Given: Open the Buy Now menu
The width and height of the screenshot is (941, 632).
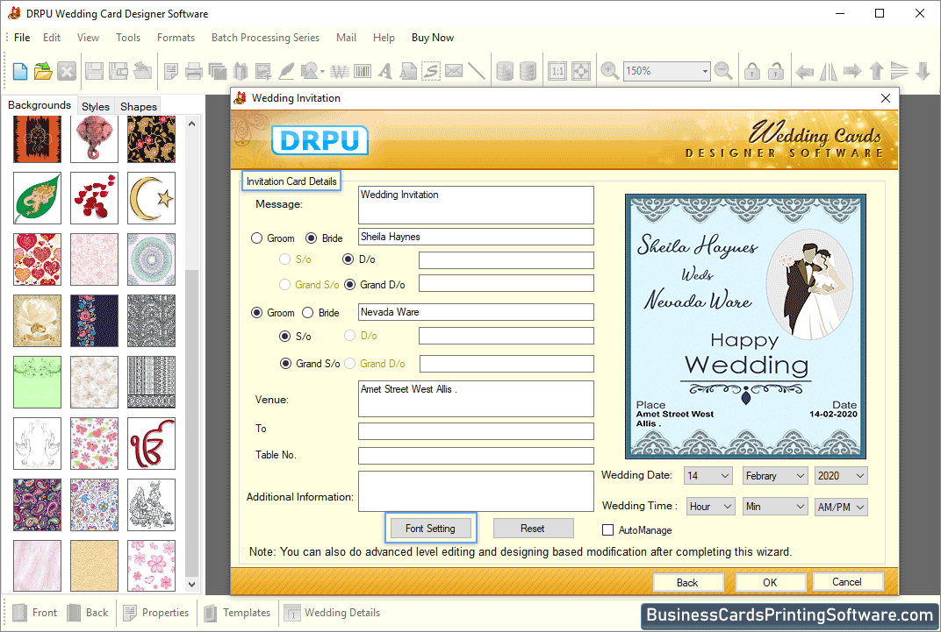Looking at the screenshot, I should [x=433, y=37].
